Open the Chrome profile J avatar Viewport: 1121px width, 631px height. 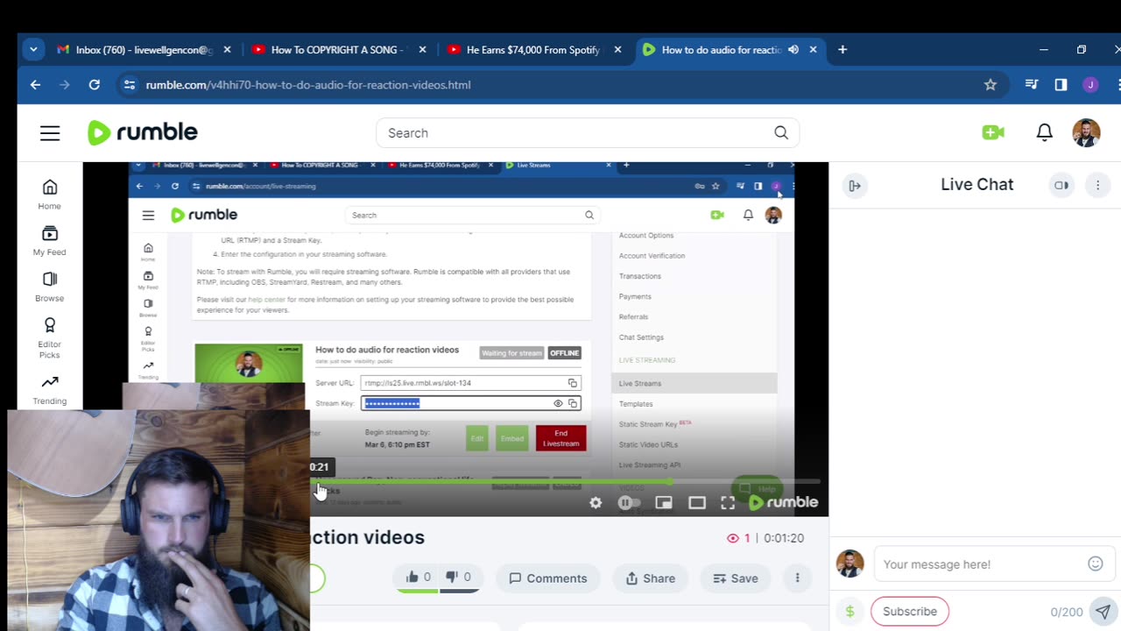pos(1090,85)
